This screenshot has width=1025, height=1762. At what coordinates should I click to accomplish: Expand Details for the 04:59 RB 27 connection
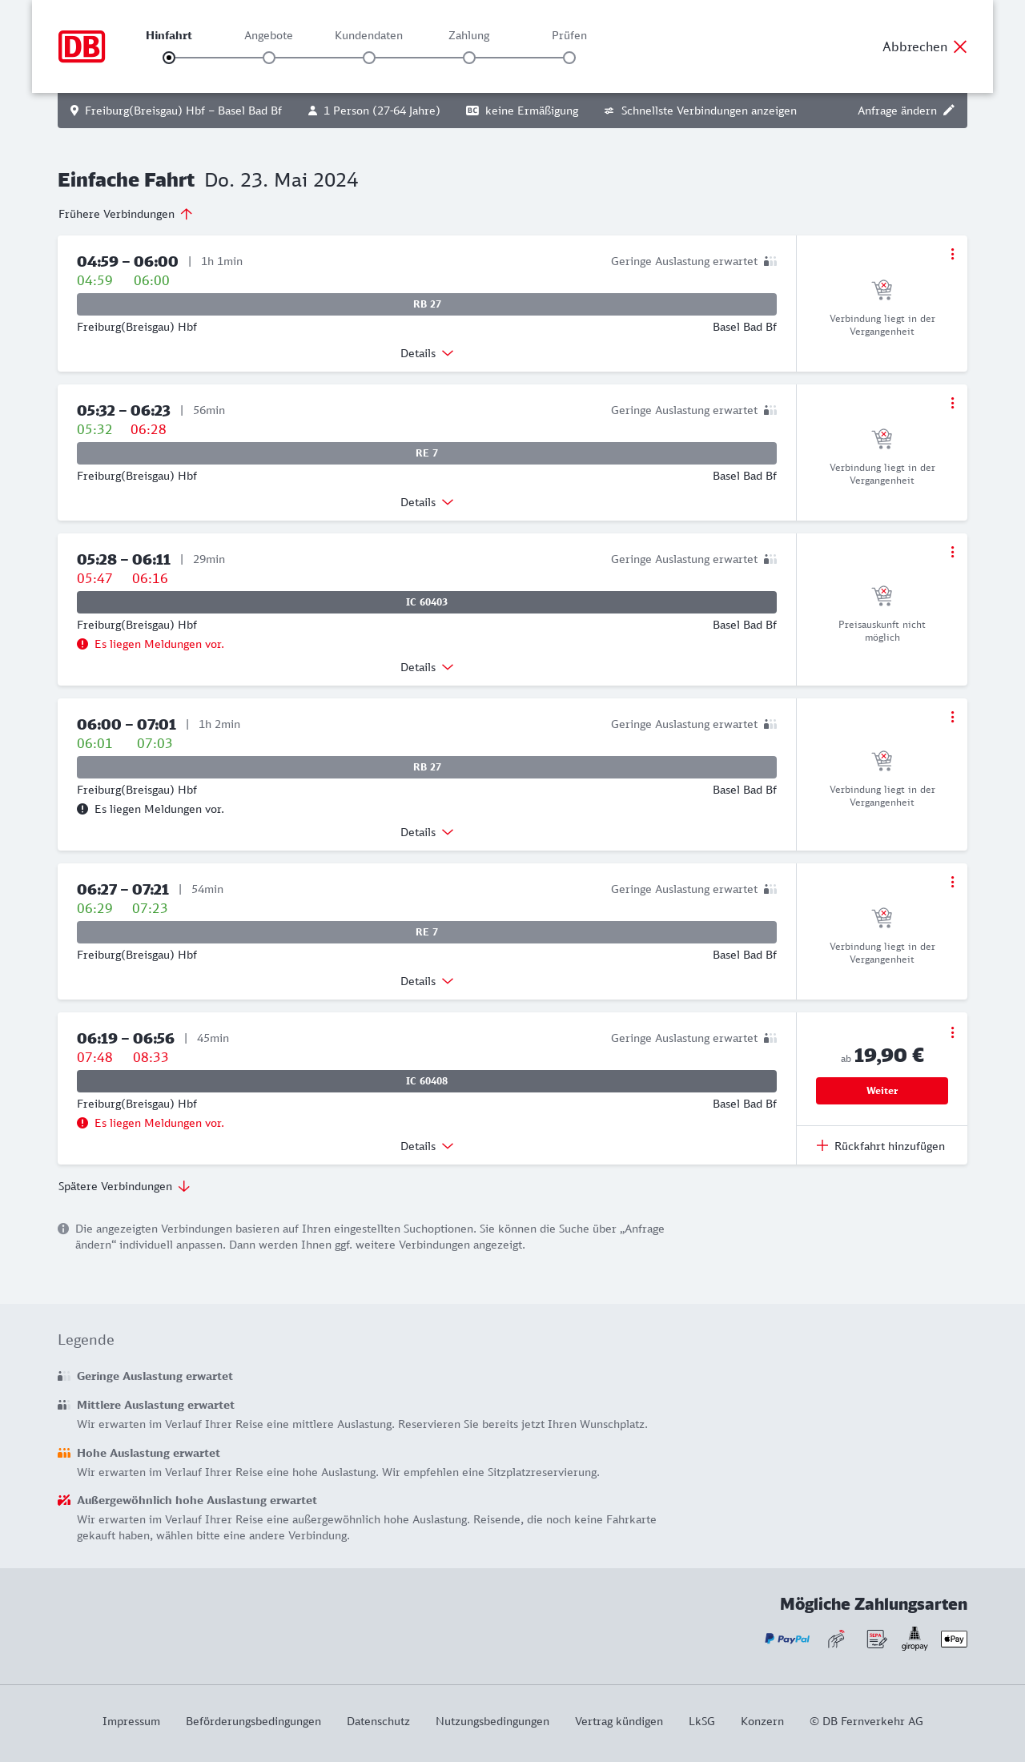(427, 353)
